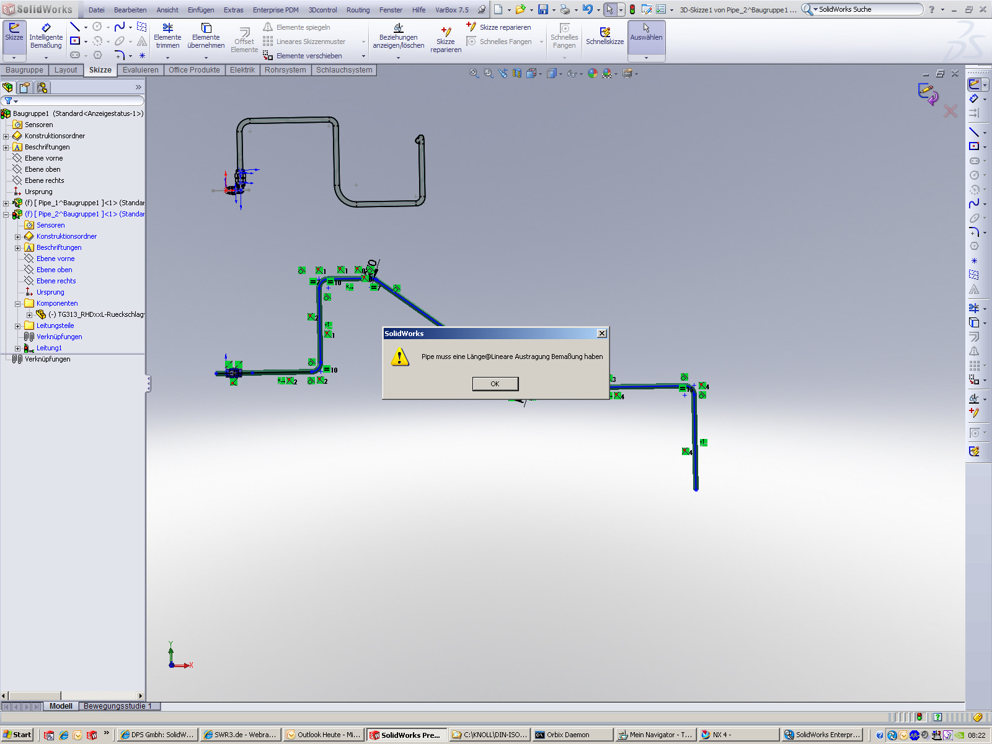This screenshot has width=992, height=744.
Task: Open Orbix Daemon taskbar button
Action: coord(572,735)
